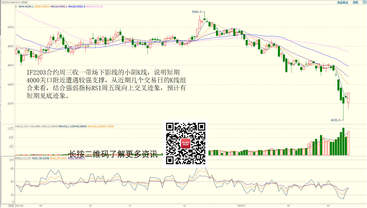Select the orange MA9 indicator label
This screenshot has width=367, height=208.
(42, 6)
